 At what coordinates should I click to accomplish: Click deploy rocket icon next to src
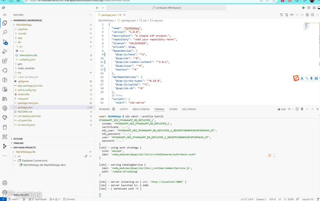coord(86,156)
